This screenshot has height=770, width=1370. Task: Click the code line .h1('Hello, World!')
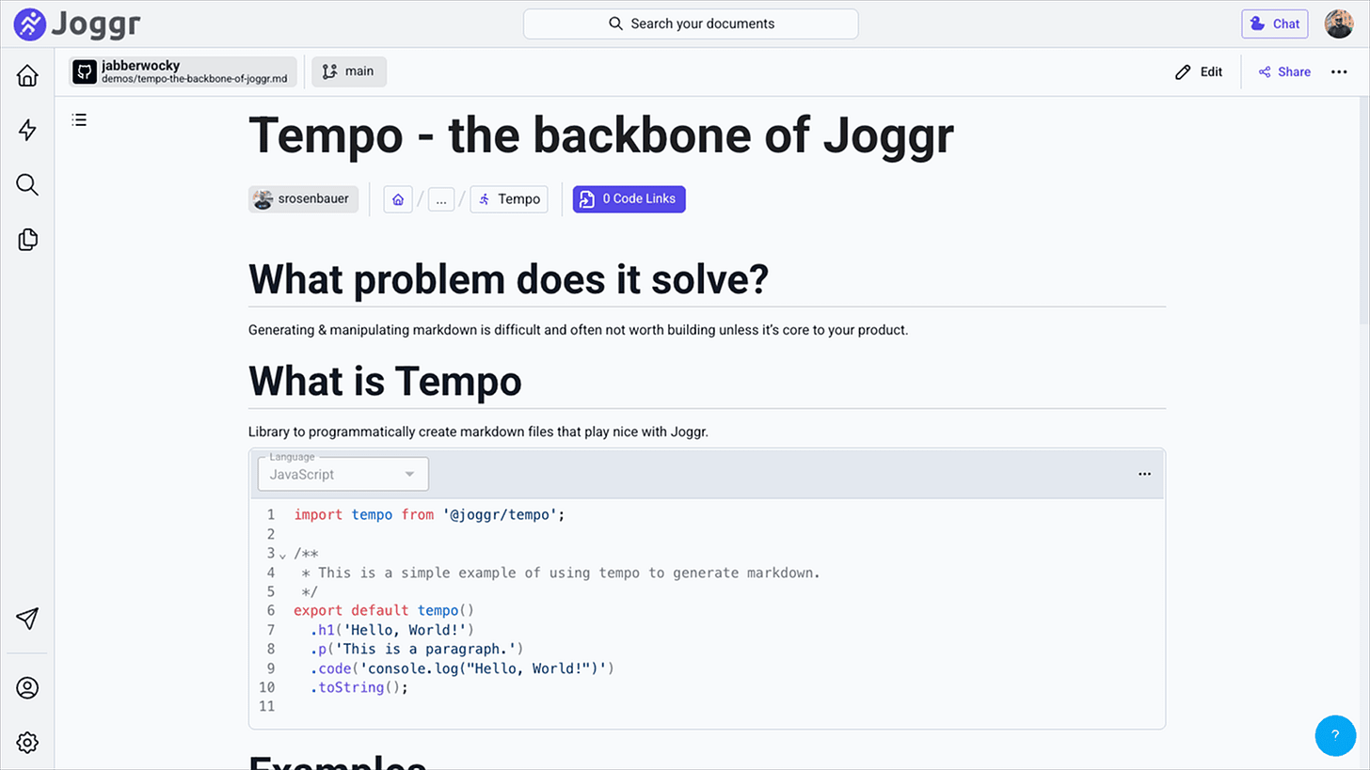coord(392,629)
